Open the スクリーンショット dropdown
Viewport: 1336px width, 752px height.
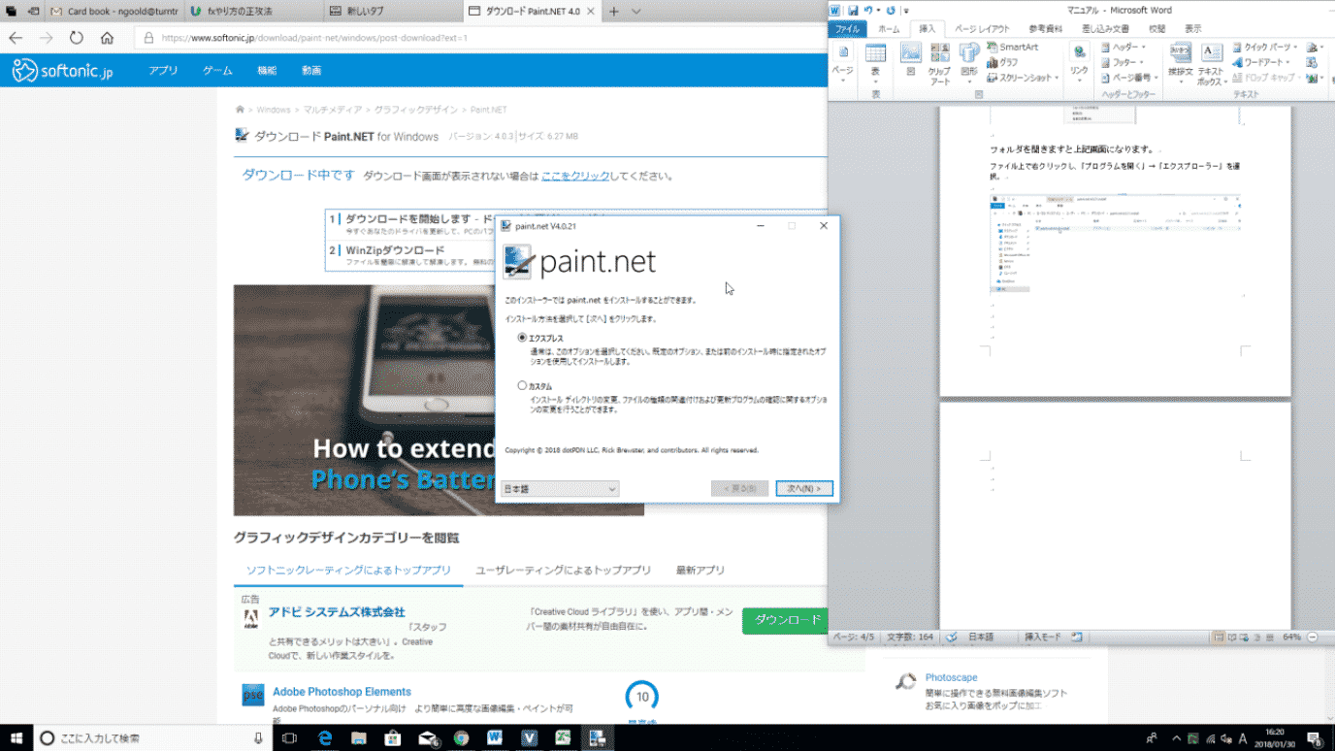[1023, 78]
